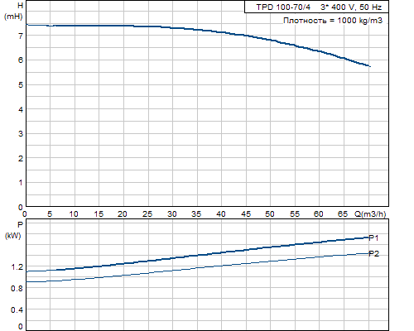Click the 0.8 tick on power axis
The image size is (414, 331).
[x=17, y=289]
